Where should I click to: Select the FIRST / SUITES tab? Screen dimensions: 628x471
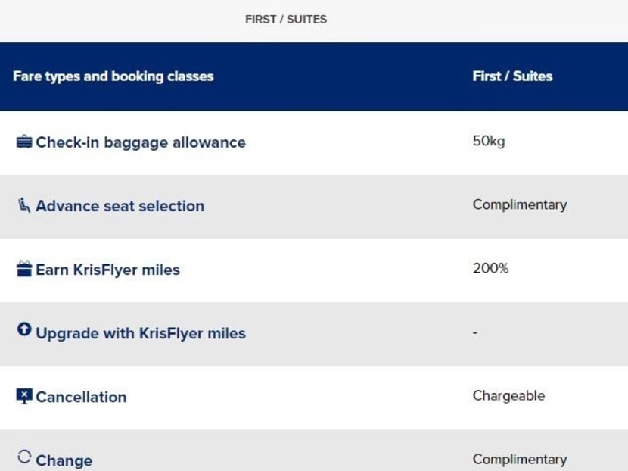[x=286, y=20]
